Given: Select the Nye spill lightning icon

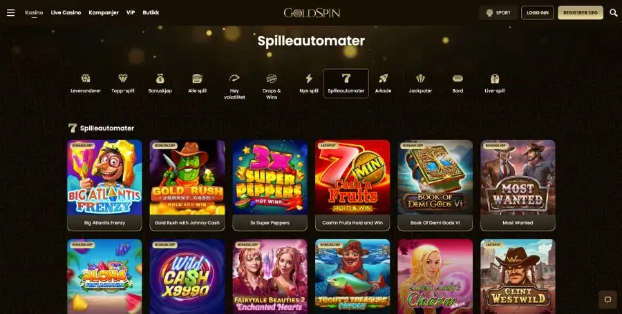Looking at the screenshot, I should point(309,79).
